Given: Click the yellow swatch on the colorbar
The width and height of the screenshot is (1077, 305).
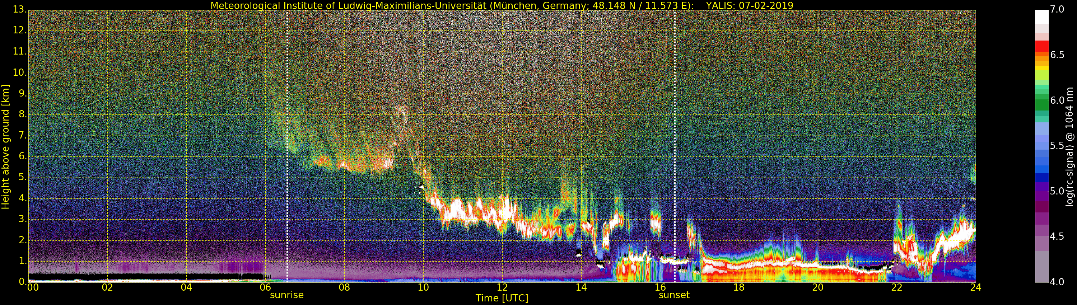Looking at the screenshot, I should (1041, 68).
